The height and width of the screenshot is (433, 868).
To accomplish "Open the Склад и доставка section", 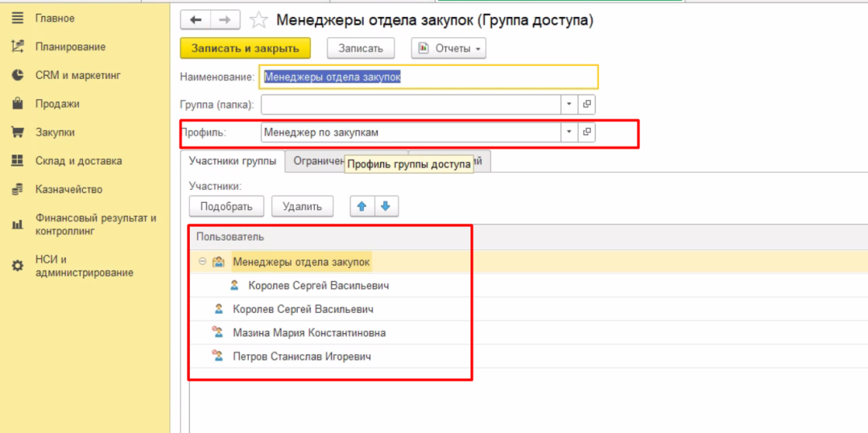I will click(x=78, y=161).
